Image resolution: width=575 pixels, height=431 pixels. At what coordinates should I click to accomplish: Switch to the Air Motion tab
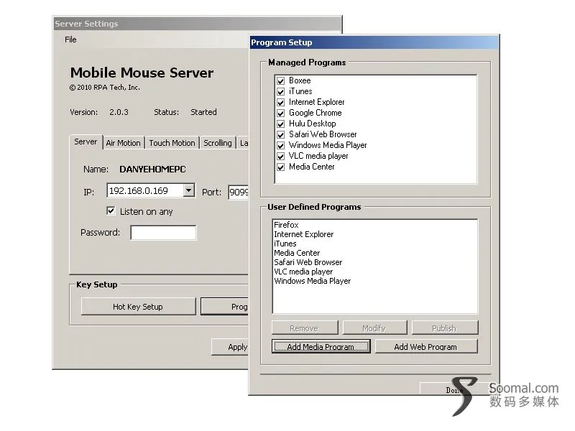(x=123, y=143)
